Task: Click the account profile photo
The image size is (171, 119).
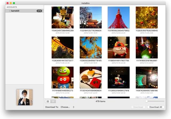Action: (x=25, y=97)
